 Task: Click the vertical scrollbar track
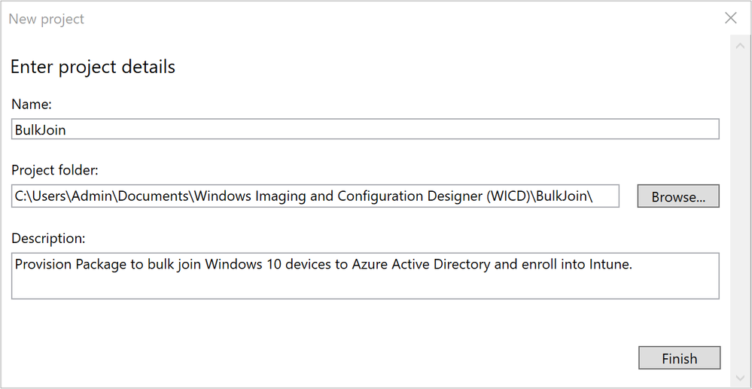[x=741, y=211]
